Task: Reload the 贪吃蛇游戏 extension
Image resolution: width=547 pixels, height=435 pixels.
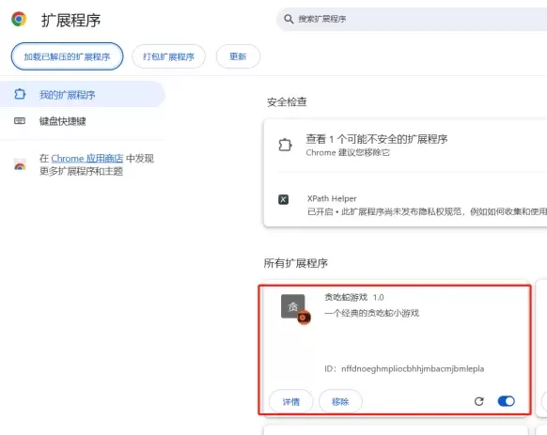Action: 479,401
